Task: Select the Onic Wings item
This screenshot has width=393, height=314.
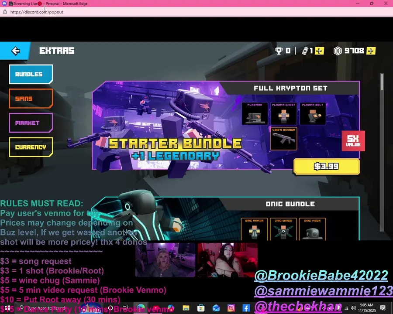Action: (283, 229)
